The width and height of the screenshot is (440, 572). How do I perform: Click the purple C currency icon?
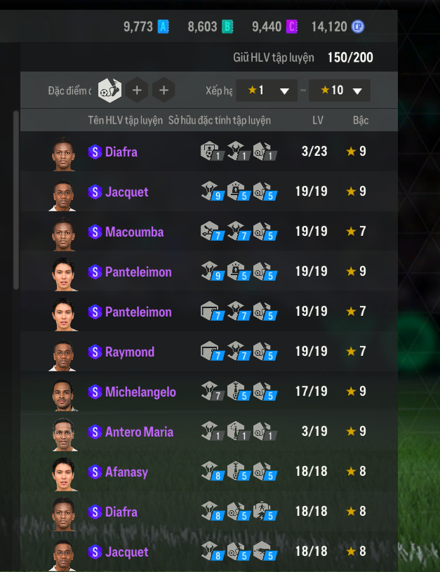coord(292,27)
